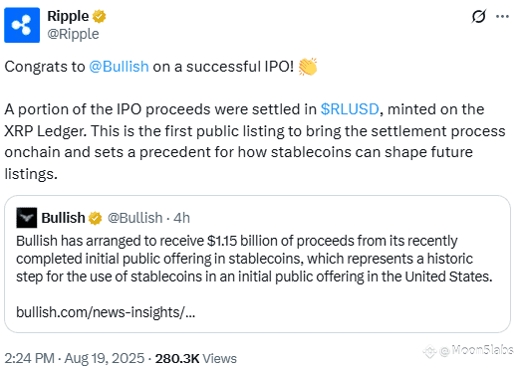Open @Bullish handle in quoted tweet
The width and height of the screenshot is (521, 368).
pos(135,218)
